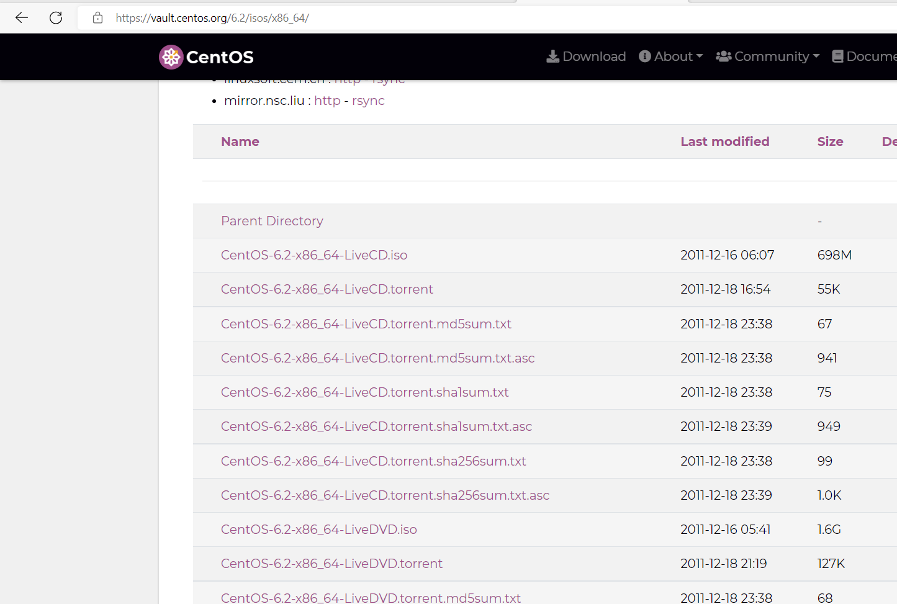Click the date 2011-12-16 05:41
Image resolution: width=897 pixels, height=604 pixels.
point(726,530)
